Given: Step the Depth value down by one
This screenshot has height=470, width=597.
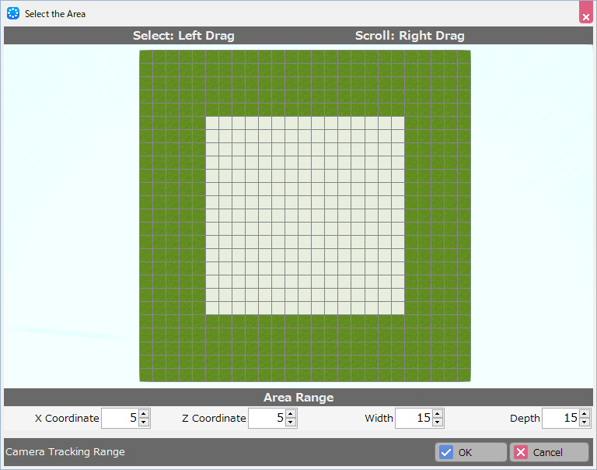Looking at the screenshot, I should pos(585,423).
